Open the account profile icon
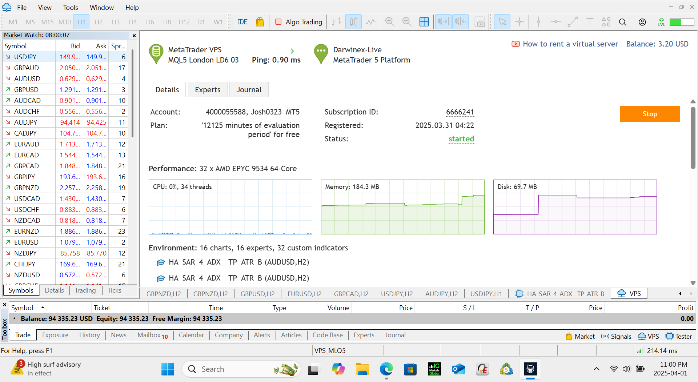 642,22
